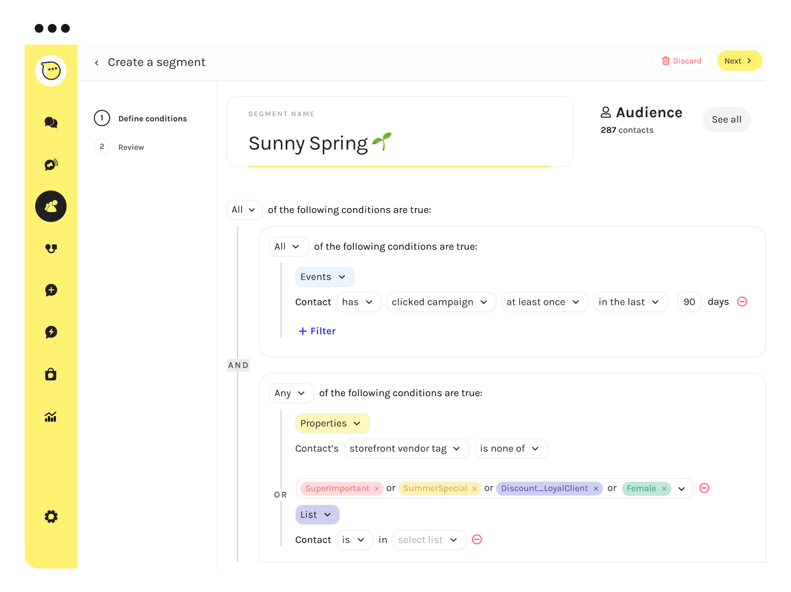Discard the segment draft
The height and width of the screenshot is (592, 791).
click(681, 60)
